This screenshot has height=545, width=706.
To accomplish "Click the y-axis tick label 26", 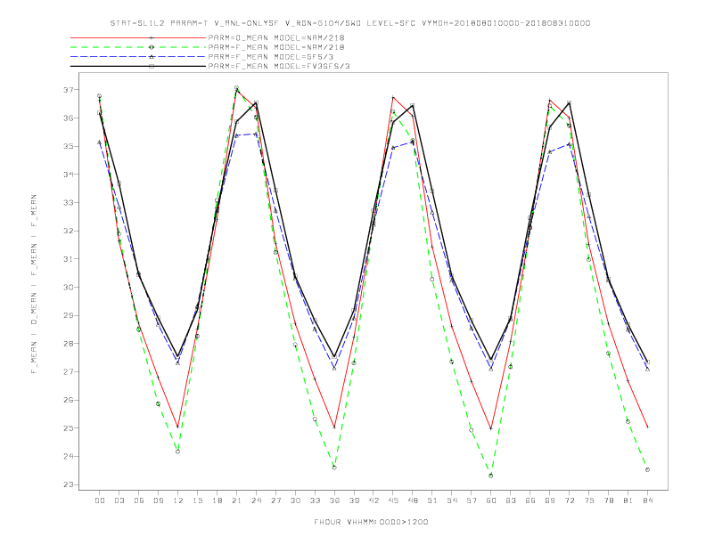I will coord(69,400).
